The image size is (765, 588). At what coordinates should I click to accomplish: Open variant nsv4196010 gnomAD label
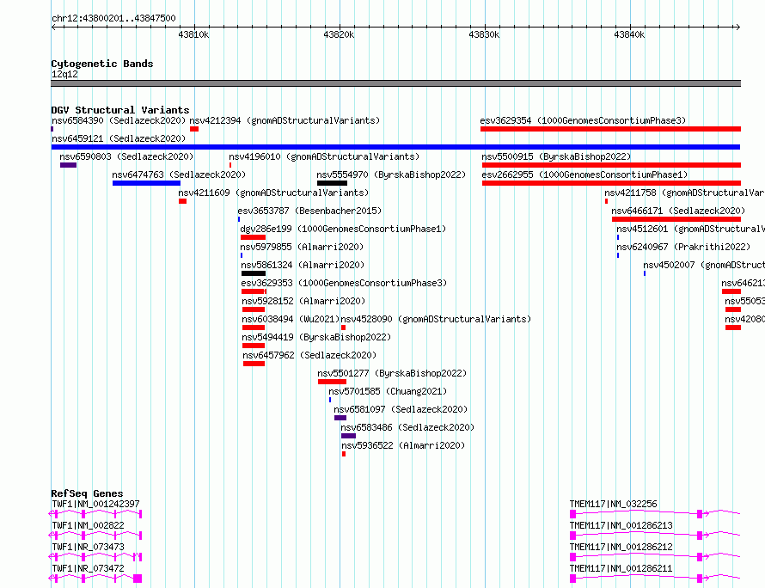(x=324, y=156)
